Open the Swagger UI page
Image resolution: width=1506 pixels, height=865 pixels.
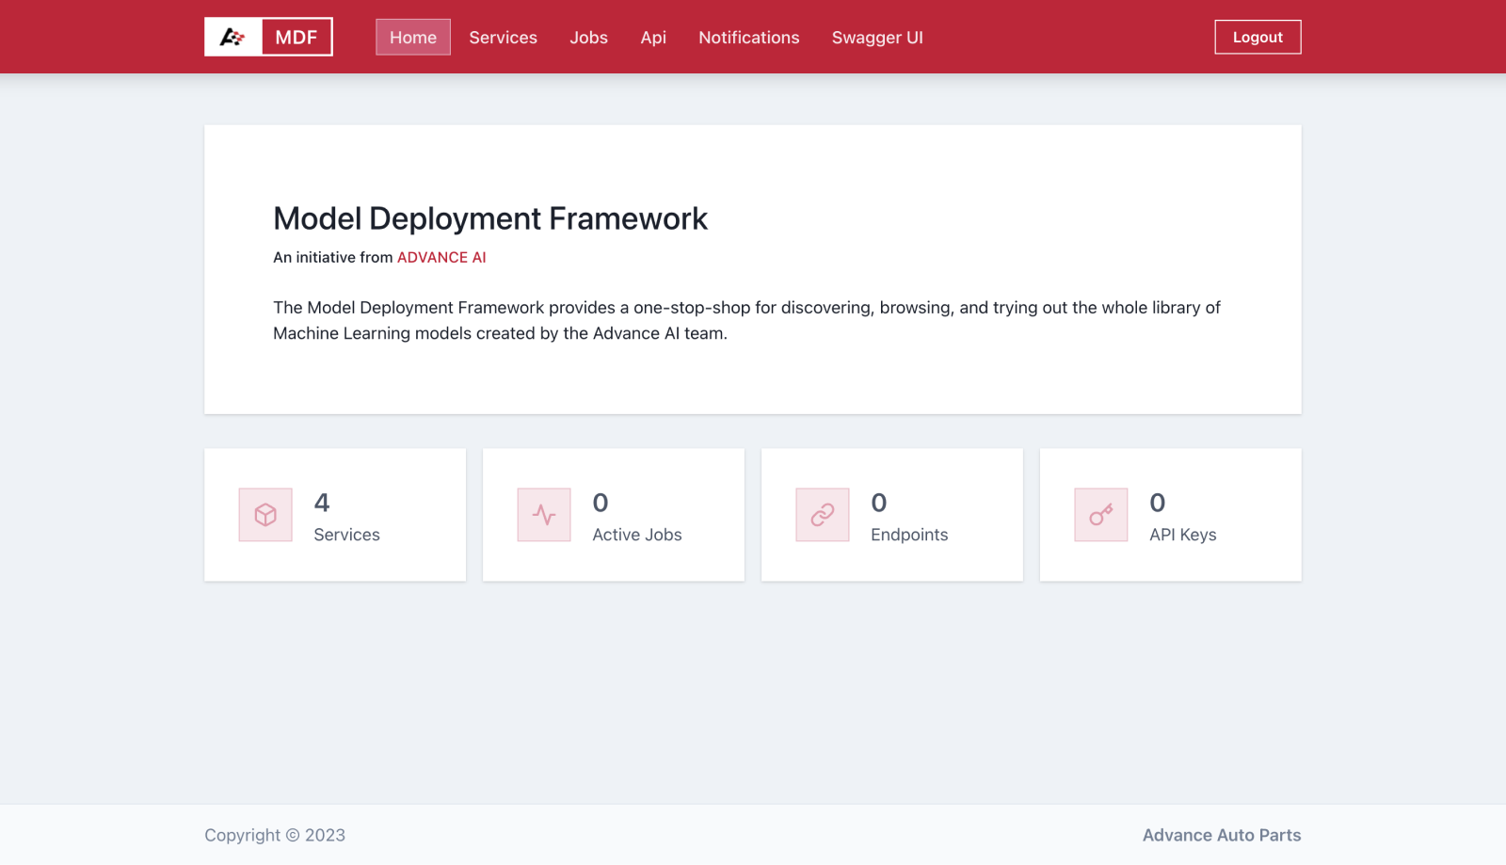point(876,38)
